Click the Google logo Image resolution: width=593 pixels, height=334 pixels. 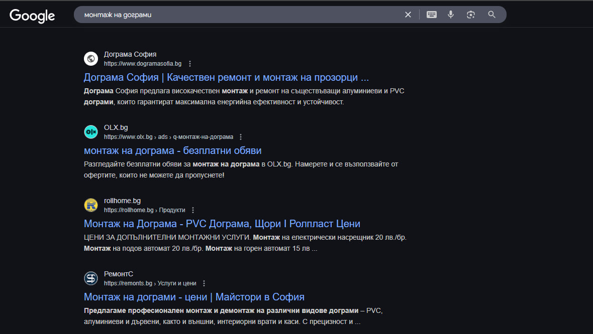pyautogui.click(x=32, y=16)
